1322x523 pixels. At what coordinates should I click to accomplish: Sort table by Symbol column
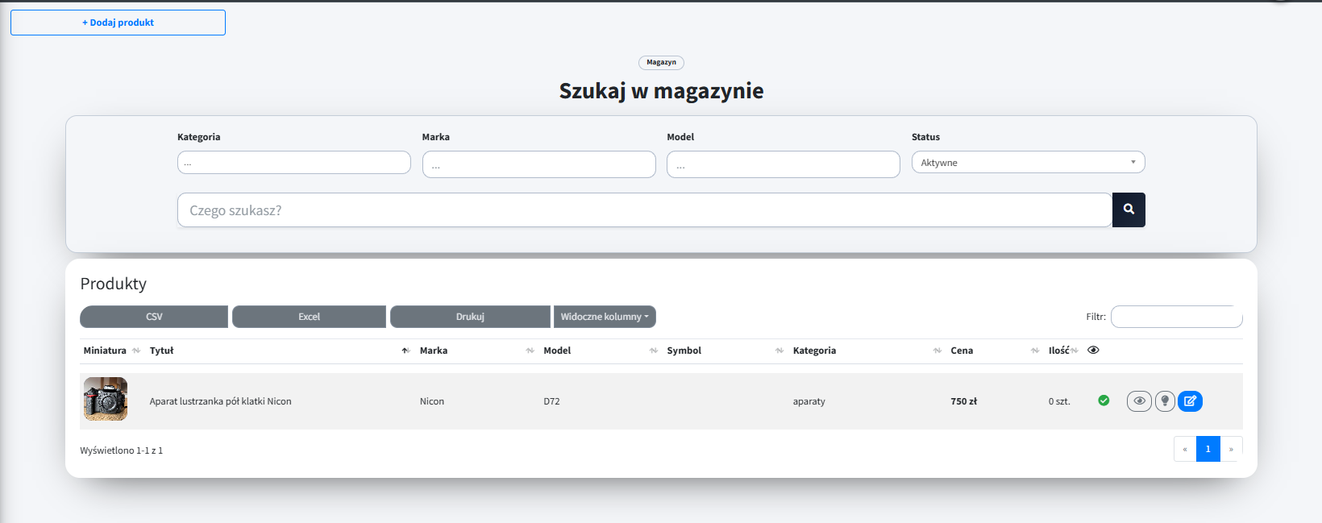point(725,351)
